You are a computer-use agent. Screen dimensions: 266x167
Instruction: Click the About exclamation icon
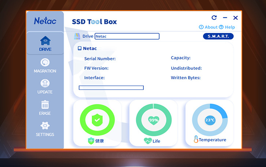[x=201, y=27]
